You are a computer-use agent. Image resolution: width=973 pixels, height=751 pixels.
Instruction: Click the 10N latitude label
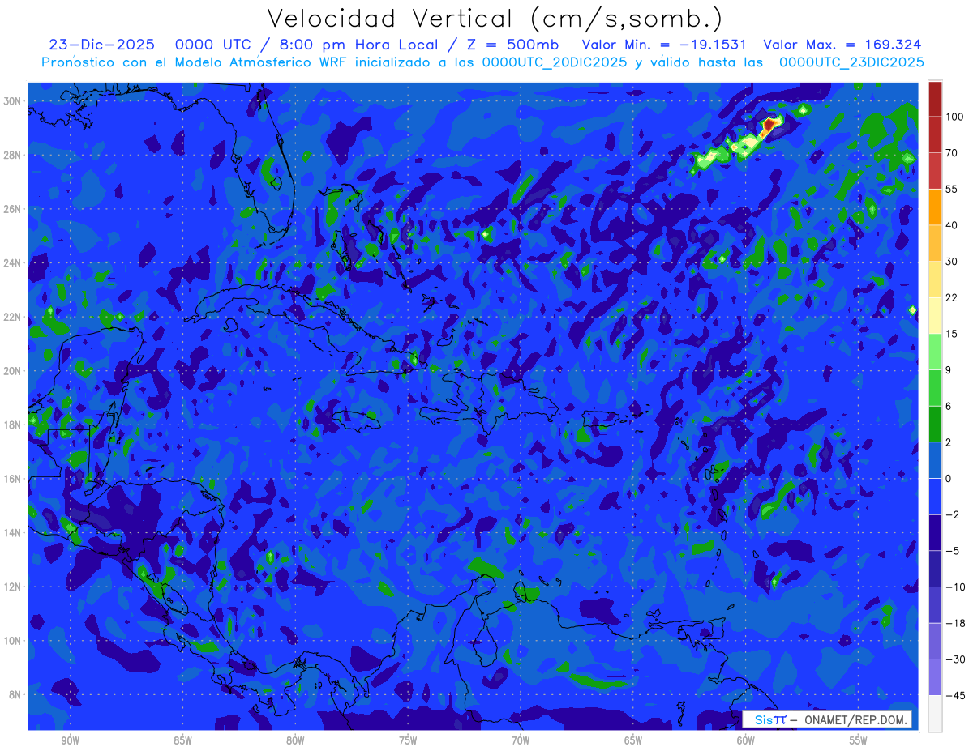click(x=14, y=640)
